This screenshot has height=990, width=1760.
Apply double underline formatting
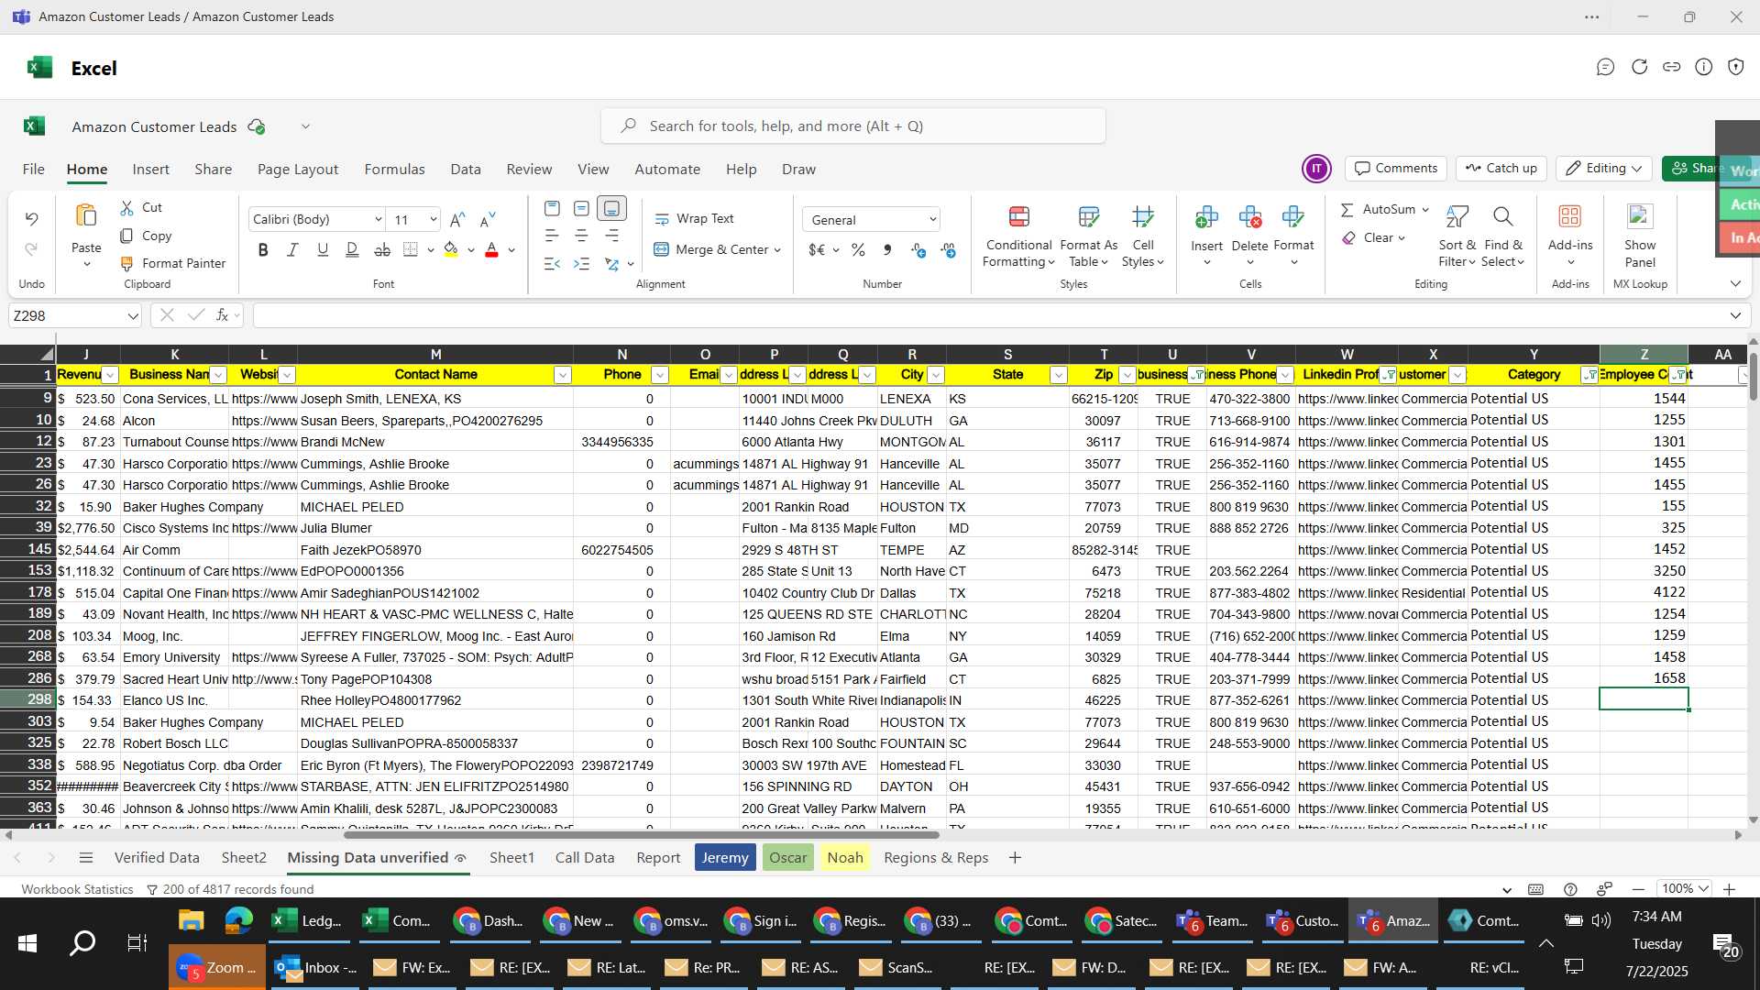click(x=352, y=249)
